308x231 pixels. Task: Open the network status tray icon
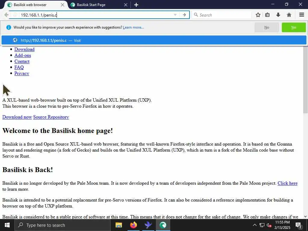(262, 225)
